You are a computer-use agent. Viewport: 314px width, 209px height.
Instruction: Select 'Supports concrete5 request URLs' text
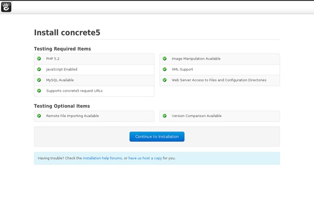(x=74, y=90)
